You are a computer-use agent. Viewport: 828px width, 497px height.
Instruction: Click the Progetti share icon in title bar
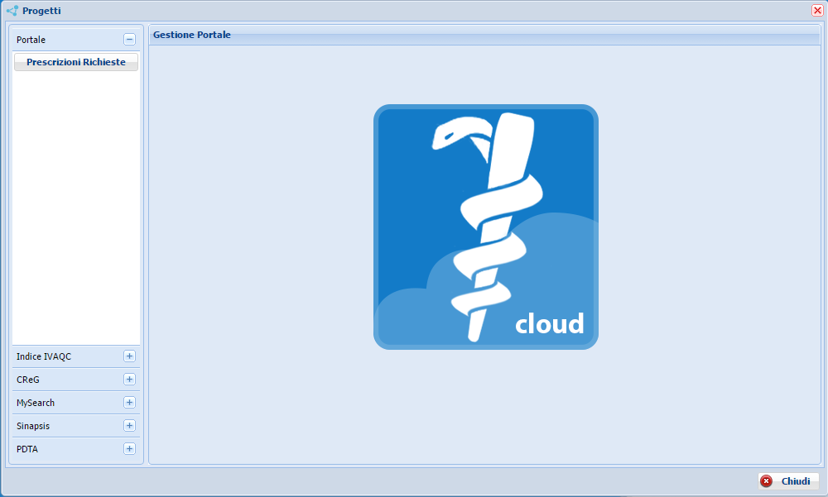pyautogui.click(x=12, y=11)
